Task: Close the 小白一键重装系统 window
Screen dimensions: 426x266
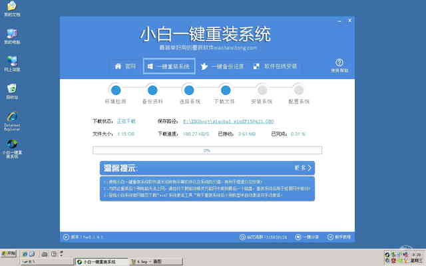Action: [350, 21]
